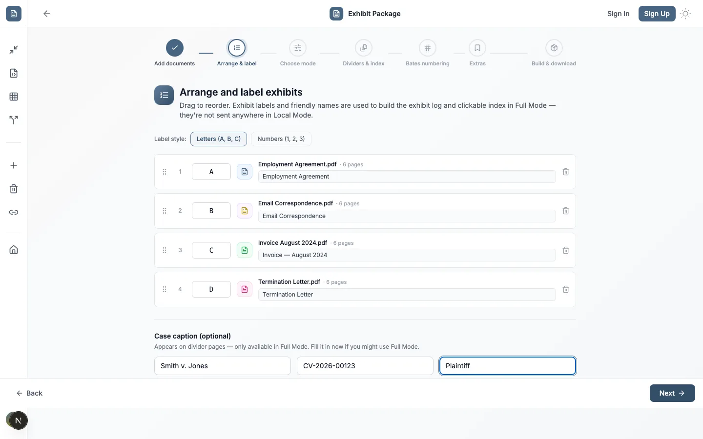Viewport: 703px width, 439px height.
Task: Click the plus icon in left sidebar
Action: click(x=14, y=165)
